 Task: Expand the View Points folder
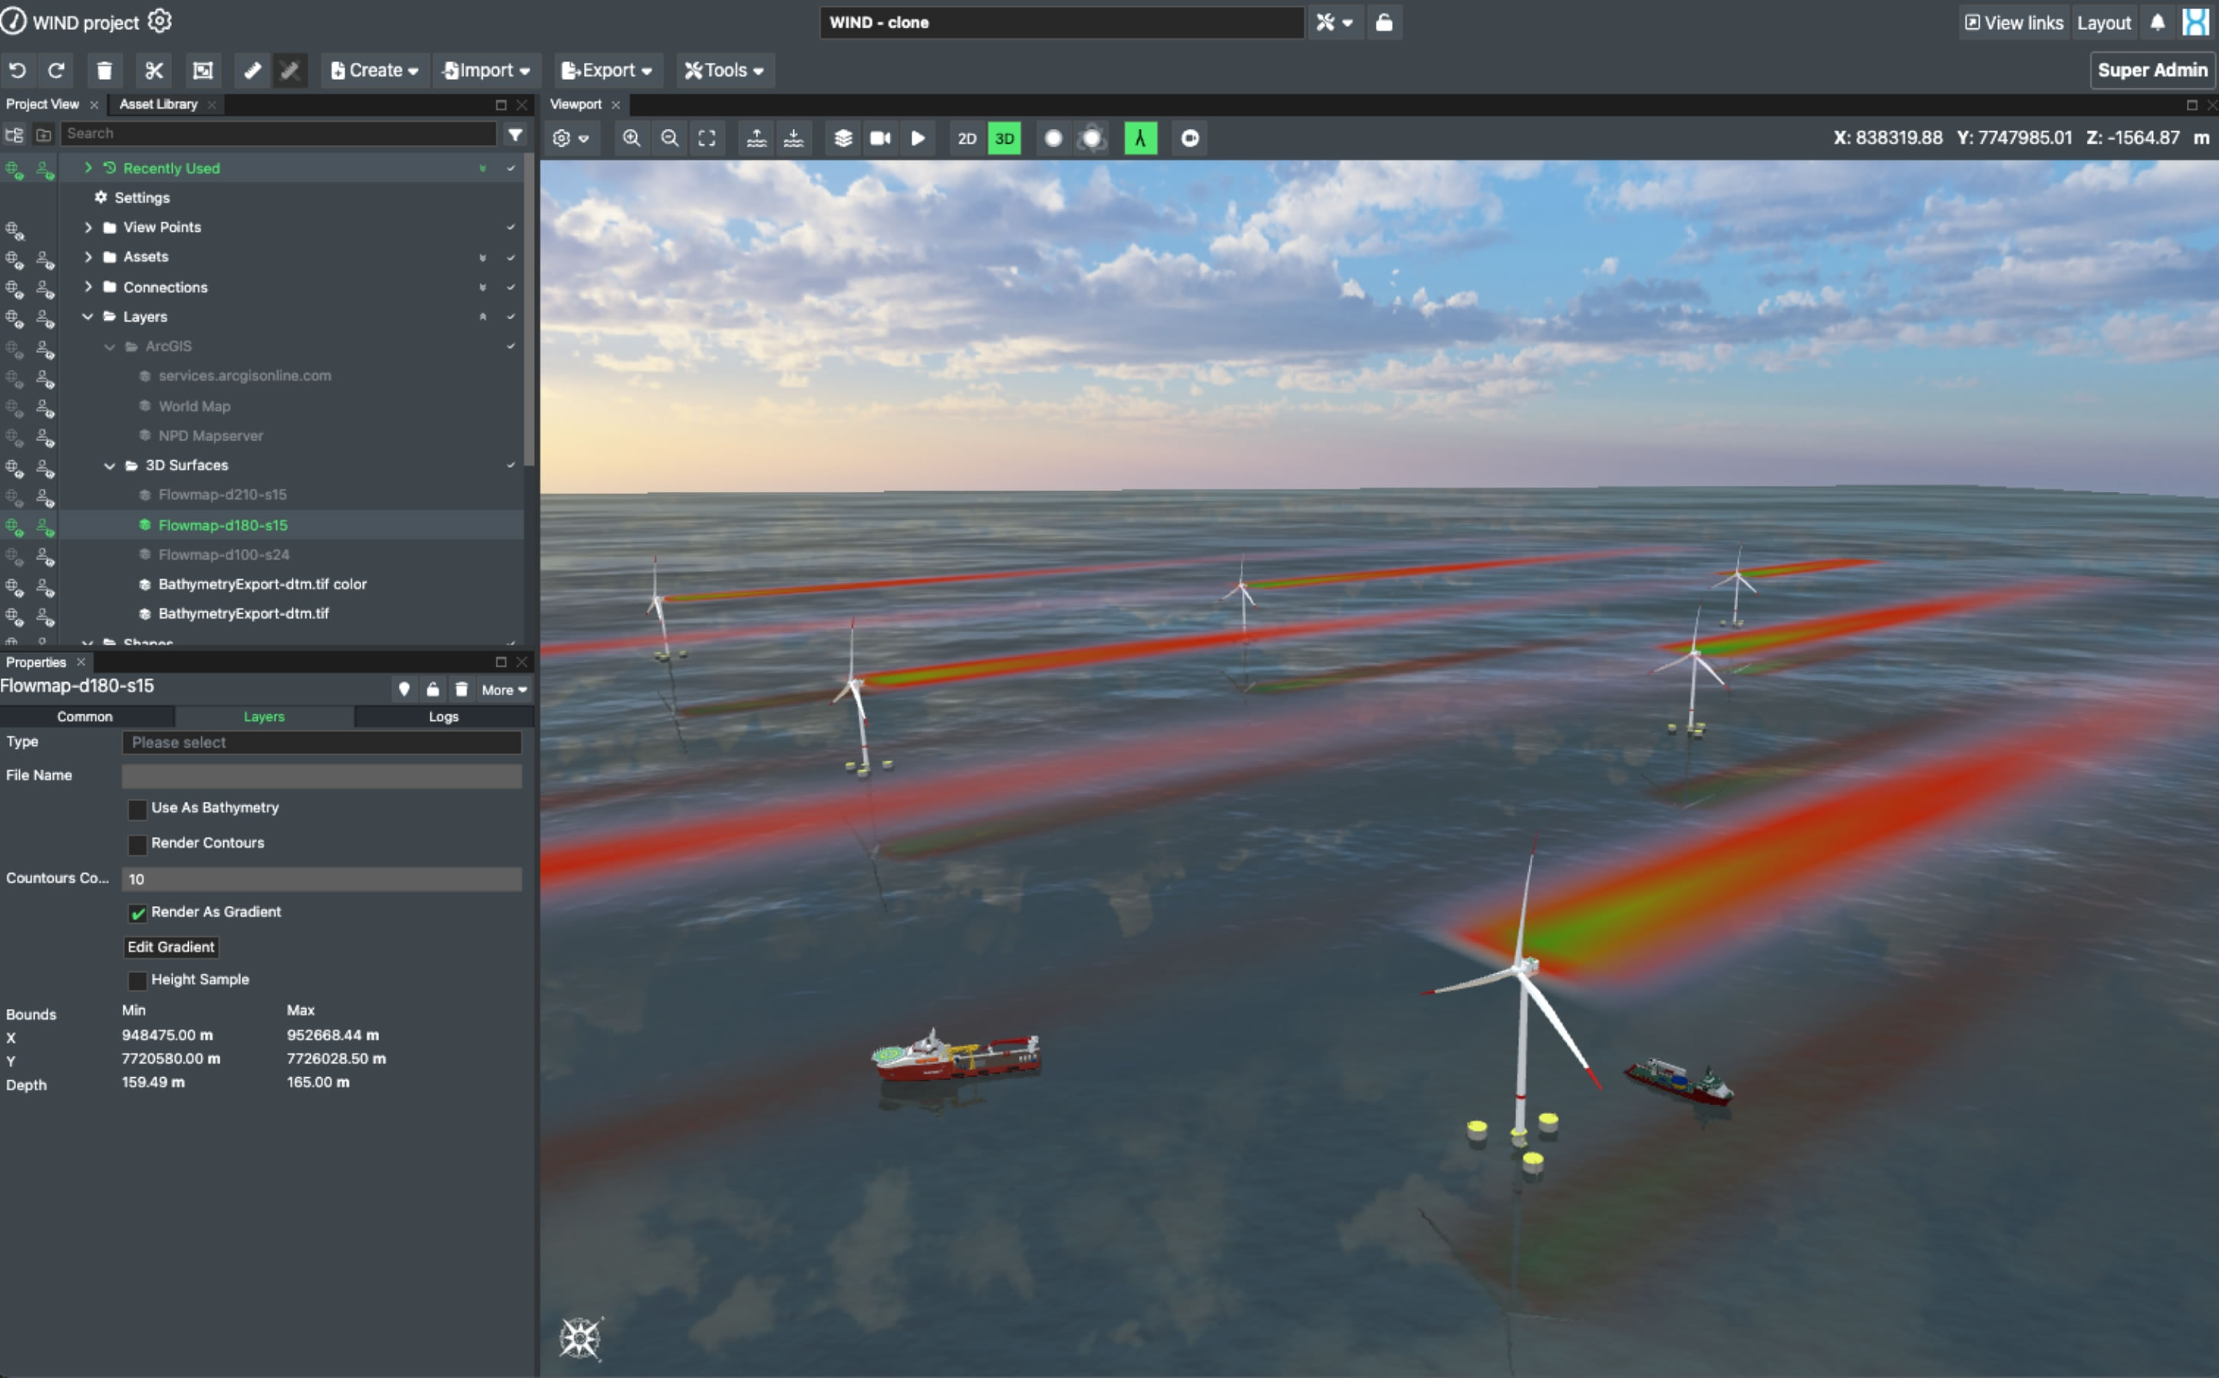(x=88, y=227)
